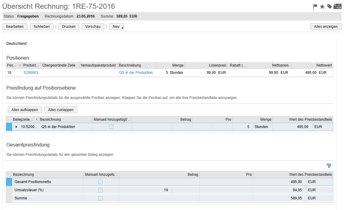344x210 pixels.
Task: Open the Neu dropdown menu
Action: click(x=116, y=27)
